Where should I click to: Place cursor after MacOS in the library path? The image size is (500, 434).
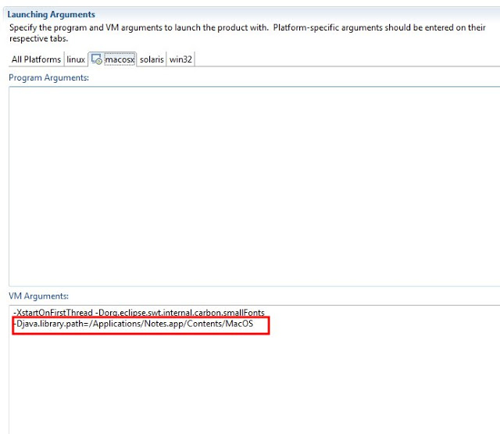tap(254, 324)
